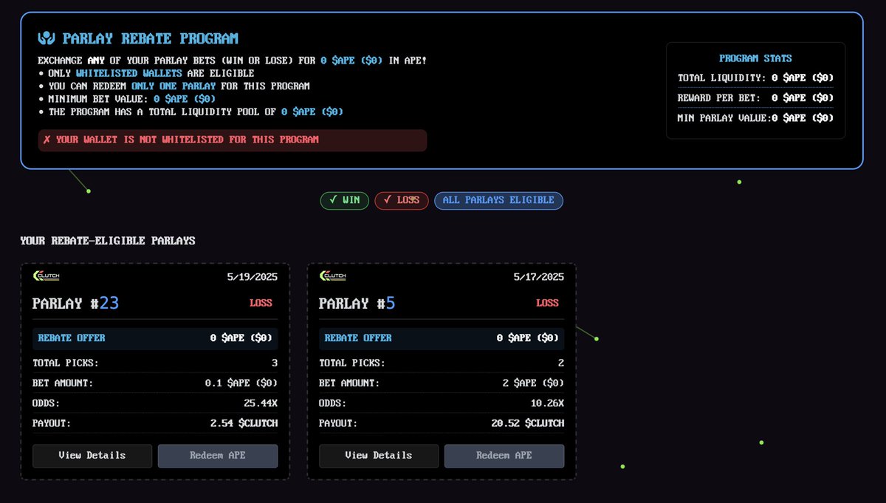Click the 0.1 $APE bet amount
The image size is (886, 503).
[241, 383]
